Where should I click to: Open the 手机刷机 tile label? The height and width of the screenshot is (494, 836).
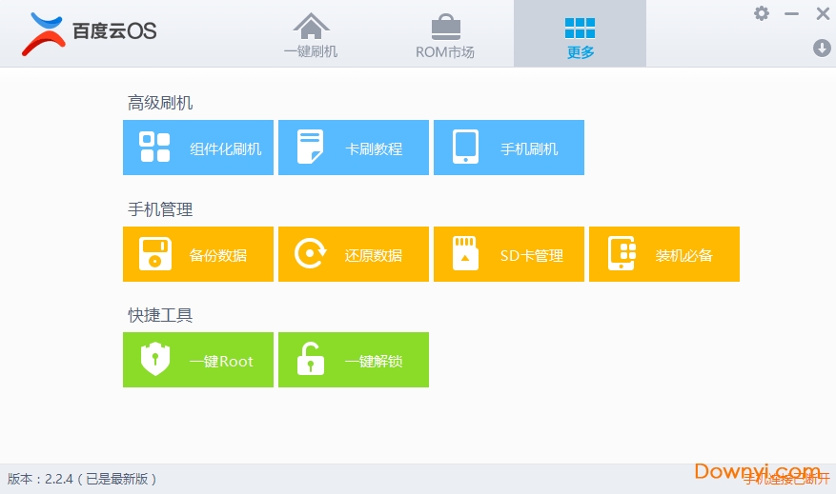529,148
